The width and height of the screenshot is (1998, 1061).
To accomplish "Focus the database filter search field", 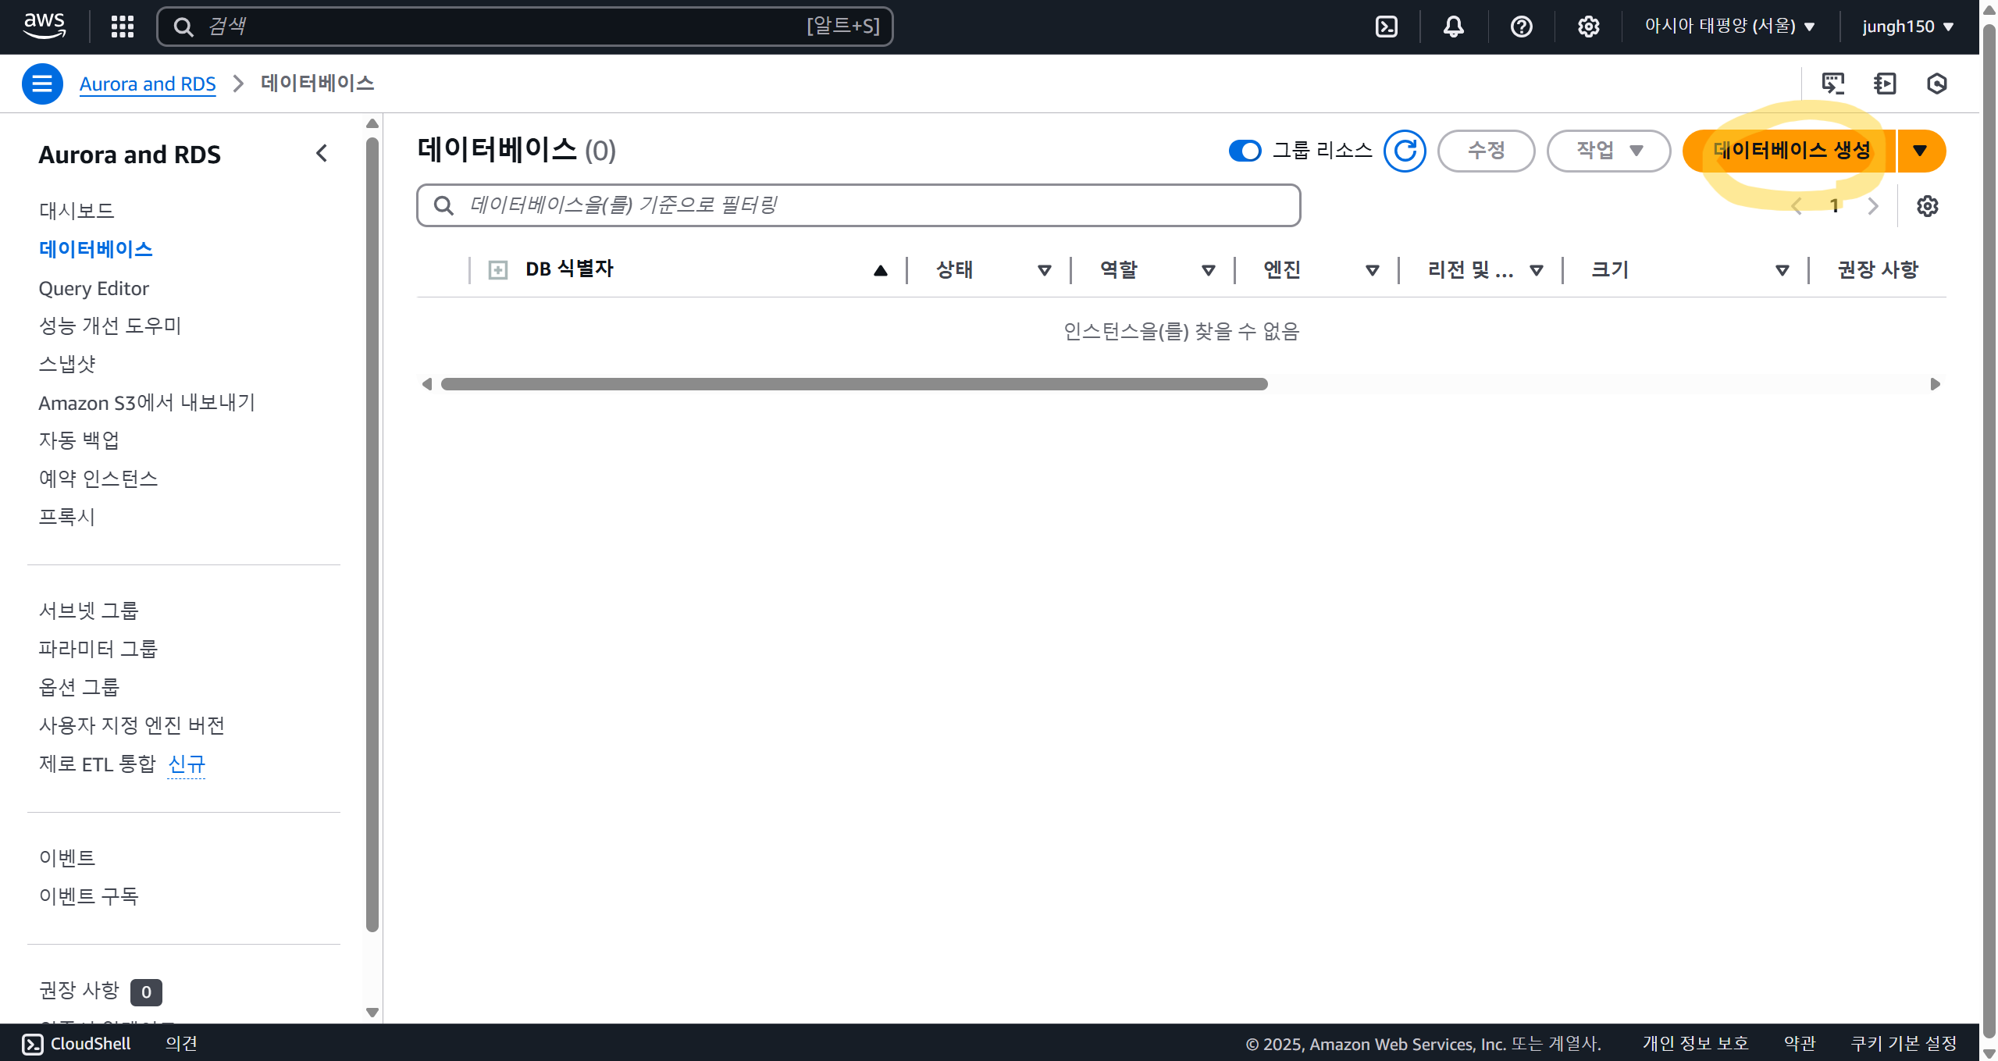I will click(859, 205).
